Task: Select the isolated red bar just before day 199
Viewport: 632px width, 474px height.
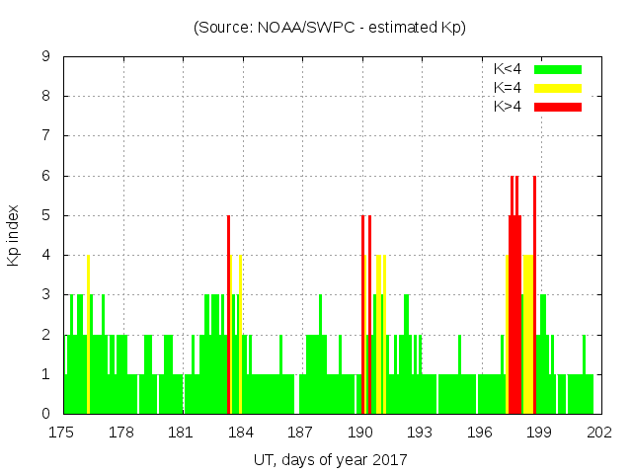Action: click(534, 296)
